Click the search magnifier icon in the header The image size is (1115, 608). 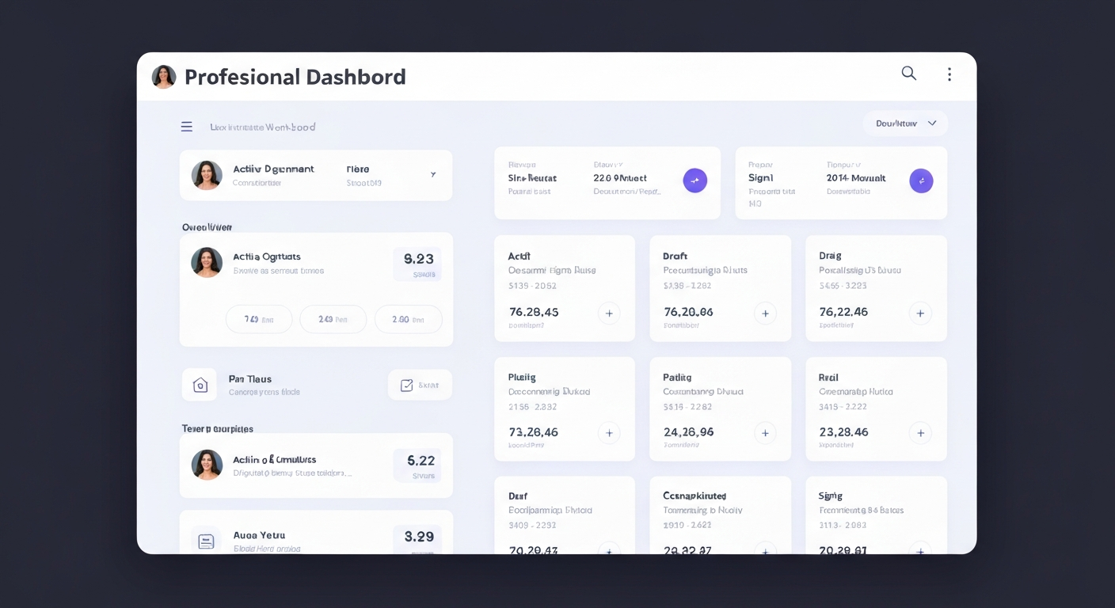click(x=909, y=74)
